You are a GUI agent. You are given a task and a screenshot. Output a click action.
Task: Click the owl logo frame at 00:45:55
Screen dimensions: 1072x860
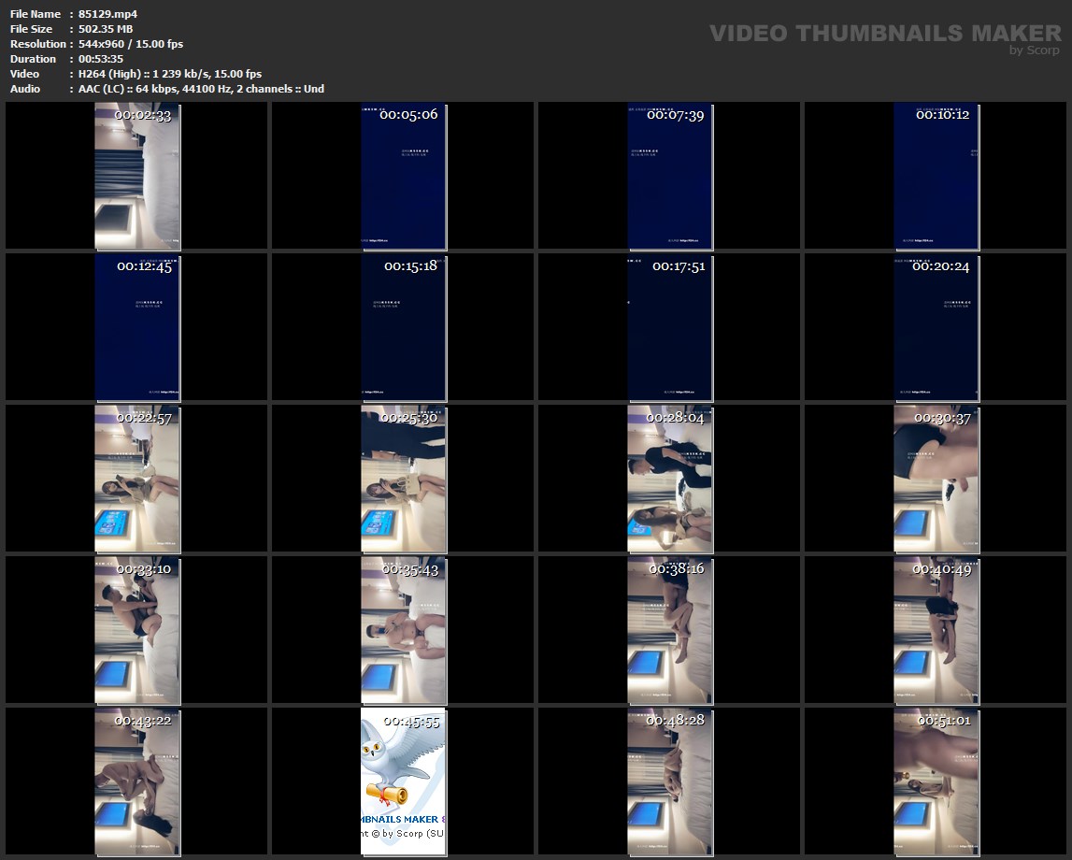[x=404, y=781]
